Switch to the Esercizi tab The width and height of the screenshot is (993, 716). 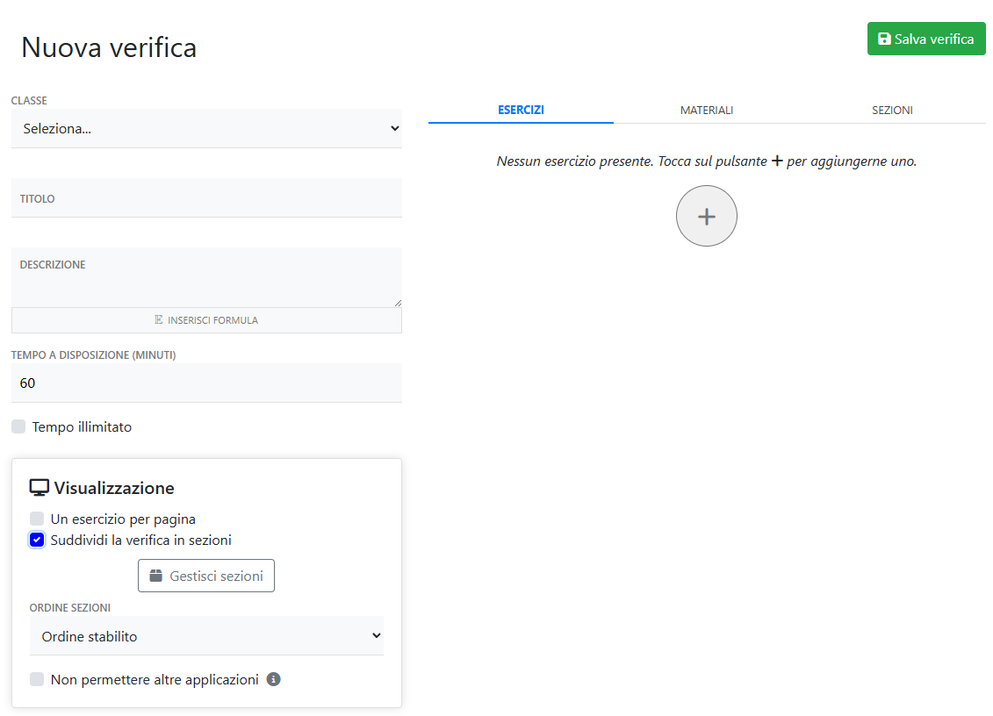click(521, 111)
